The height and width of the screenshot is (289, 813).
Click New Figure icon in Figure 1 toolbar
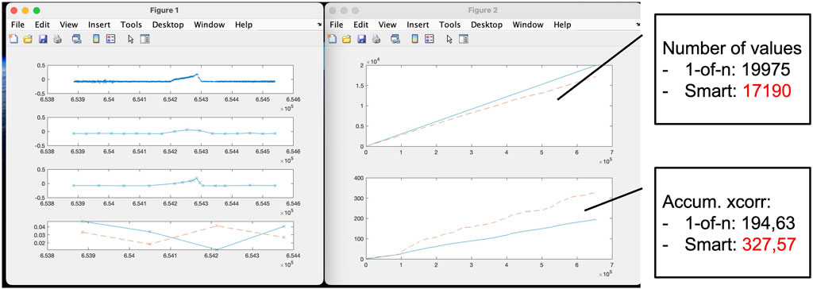(14, 39)
